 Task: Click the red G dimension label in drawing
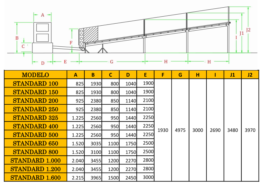(x=111, y=62)
